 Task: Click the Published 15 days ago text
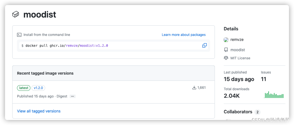[35, 96]
